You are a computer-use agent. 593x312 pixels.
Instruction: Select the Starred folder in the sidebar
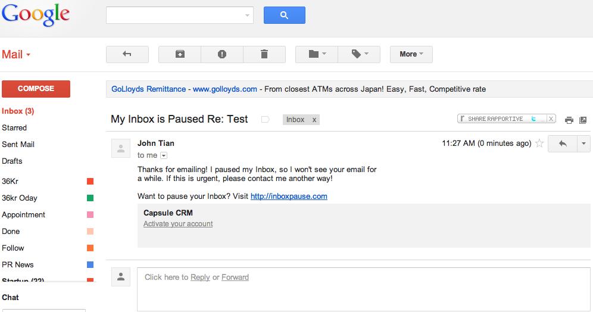(x=14, y=128)
